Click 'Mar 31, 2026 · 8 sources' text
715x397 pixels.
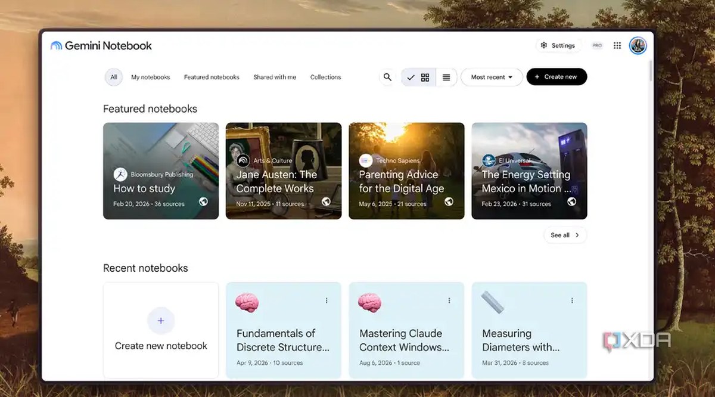tap(515, 362)
